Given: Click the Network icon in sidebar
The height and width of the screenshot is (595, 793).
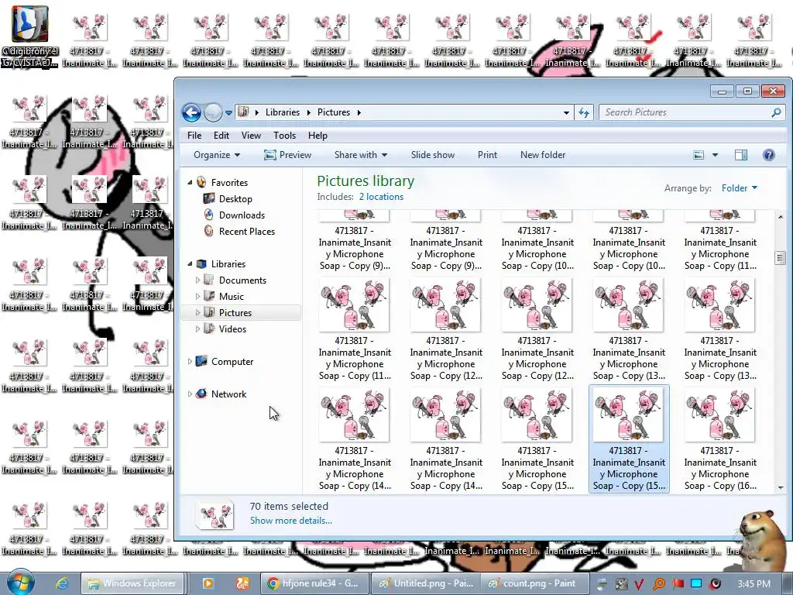Looking at the screenshot, I should pos(201,394).
